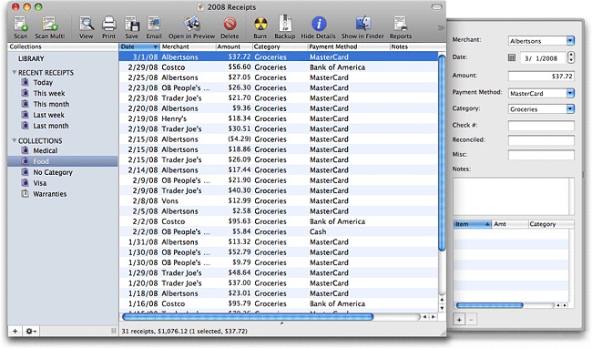
Task: Click the Misc field
Action: [541, 155]
